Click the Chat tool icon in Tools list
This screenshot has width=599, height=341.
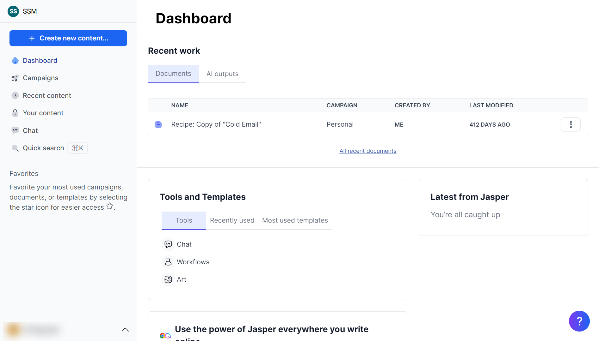168,244
